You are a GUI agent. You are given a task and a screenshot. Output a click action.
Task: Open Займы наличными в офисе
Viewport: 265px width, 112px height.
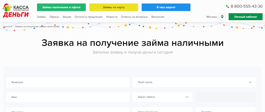(x=61, y=7)
